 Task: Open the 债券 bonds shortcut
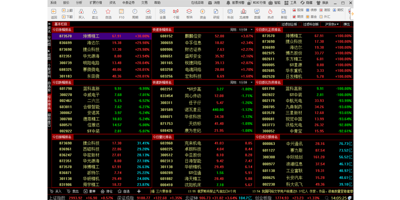tap(311, 10)
